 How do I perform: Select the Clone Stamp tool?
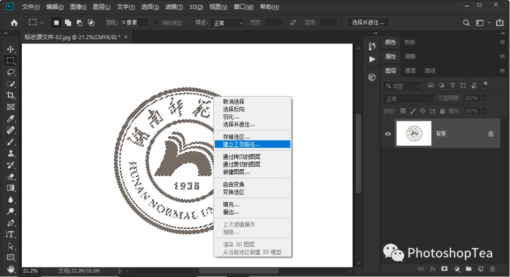(10, 153)
